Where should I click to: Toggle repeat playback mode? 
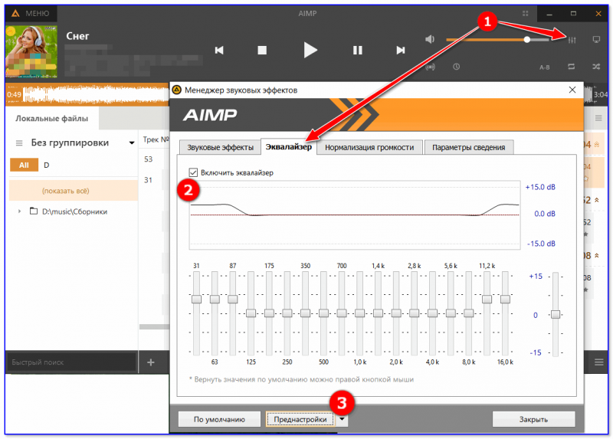(571, 67)
